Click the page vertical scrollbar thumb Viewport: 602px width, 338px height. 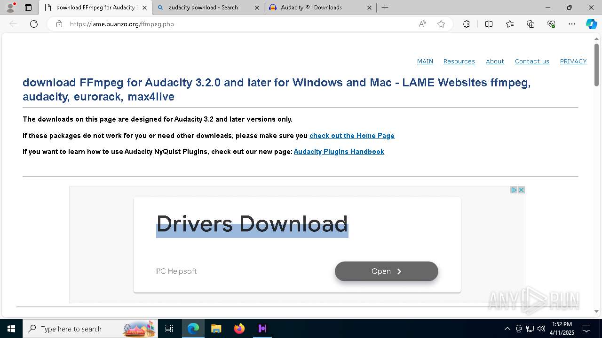(x=597, y=64)
